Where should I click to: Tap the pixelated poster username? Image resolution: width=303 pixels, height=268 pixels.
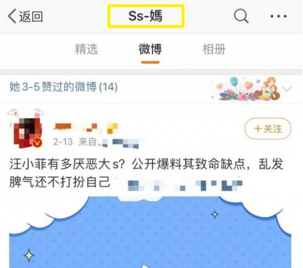tap(86, 128)
